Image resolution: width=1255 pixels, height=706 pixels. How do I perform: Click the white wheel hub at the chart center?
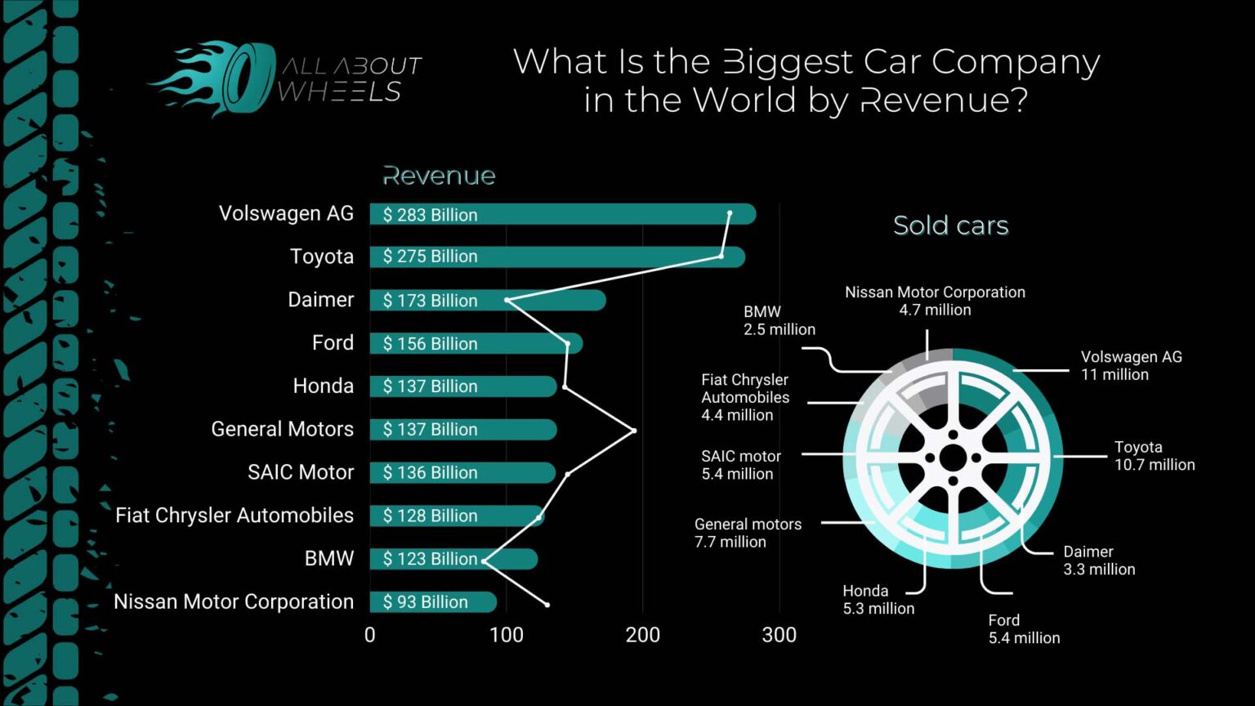tap(952, 458)
